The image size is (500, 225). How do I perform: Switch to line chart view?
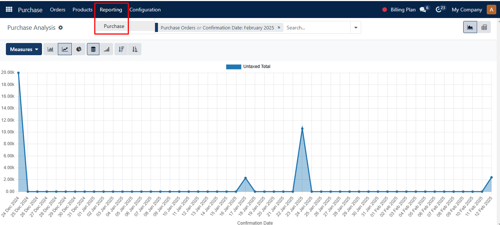point(65,49)
